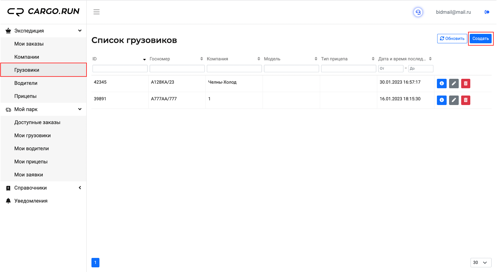Open the page size dropdown showing 30
This screenshot has height=272, width=497.
point(481,263)
